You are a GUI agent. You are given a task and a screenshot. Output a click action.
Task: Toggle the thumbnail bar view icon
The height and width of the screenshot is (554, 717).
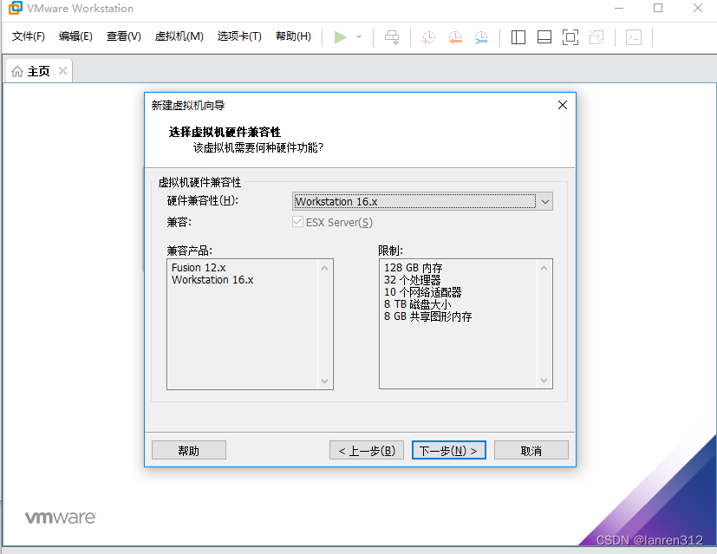tap(544, 37)
